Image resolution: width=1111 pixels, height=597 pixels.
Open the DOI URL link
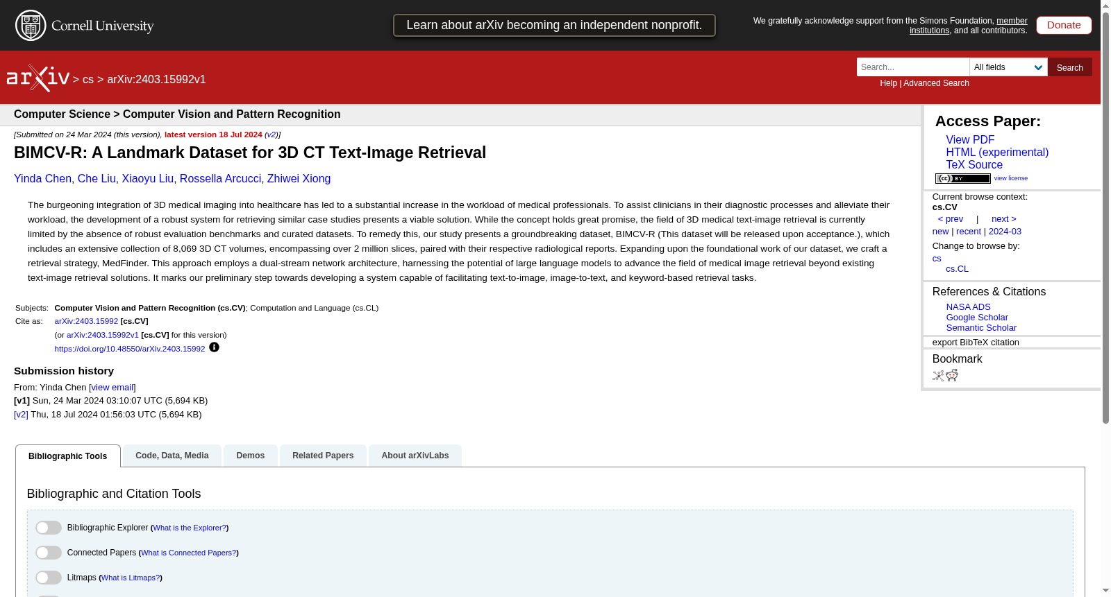click(x=130, y=349)
